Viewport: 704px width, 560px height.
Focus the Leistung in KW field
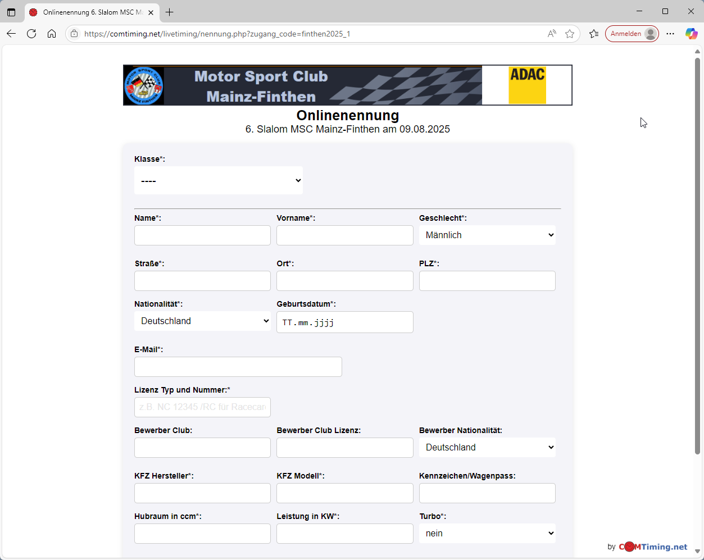345,534
